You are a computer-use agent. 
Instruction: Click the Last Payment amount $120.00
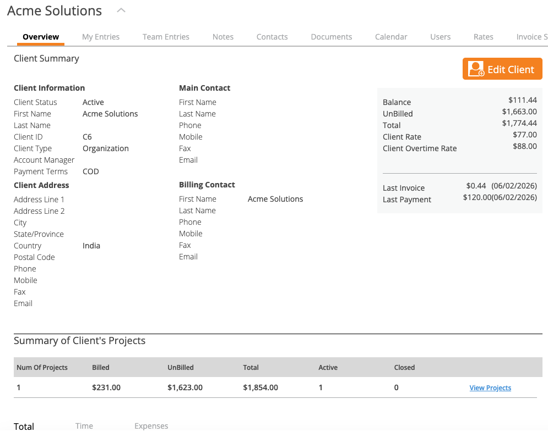point(477,197)
